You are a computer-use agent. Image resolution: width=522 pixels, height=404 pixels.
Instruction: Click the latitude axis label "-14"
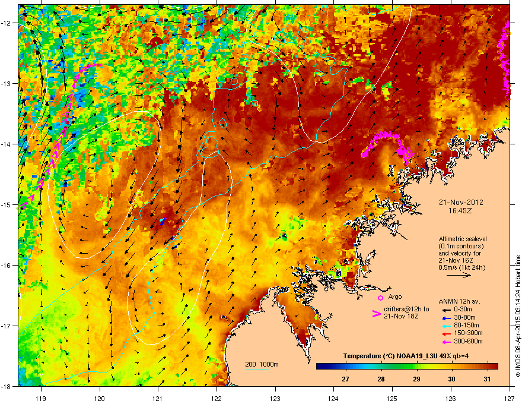(6, 144)
